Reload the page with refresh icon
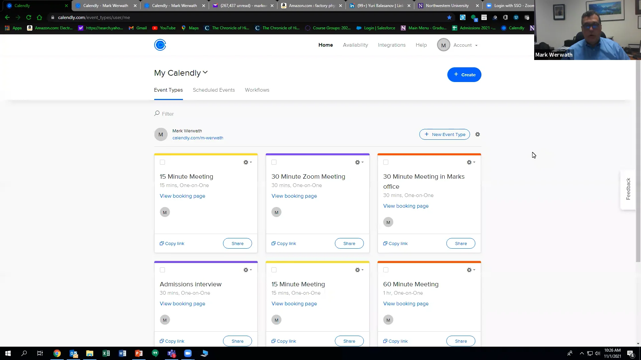 [29, 17]
